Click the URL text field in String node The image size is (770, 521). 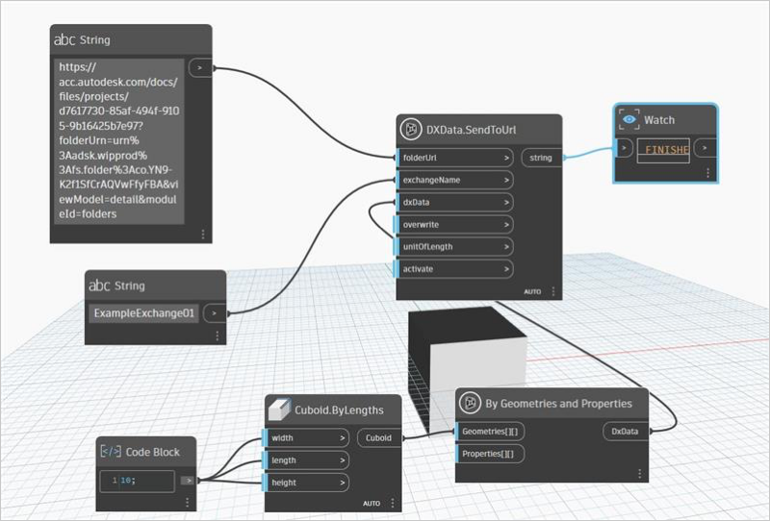point(118,141)
